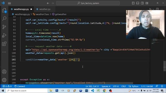Go forward with the right arrow
This screenshot has width=166, height=93.
pyautogui.click(x=52, y=3)
